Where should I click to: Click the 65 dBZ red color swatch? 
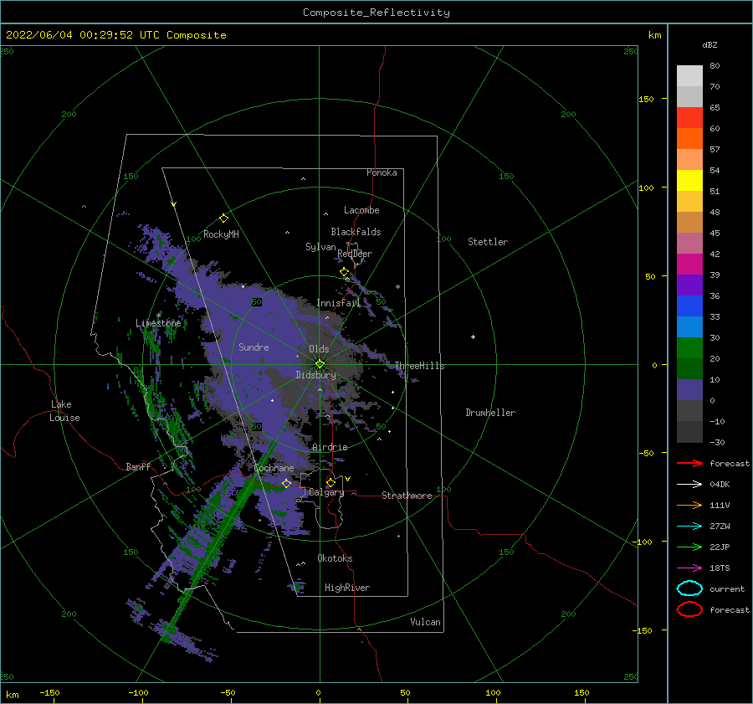689,117
